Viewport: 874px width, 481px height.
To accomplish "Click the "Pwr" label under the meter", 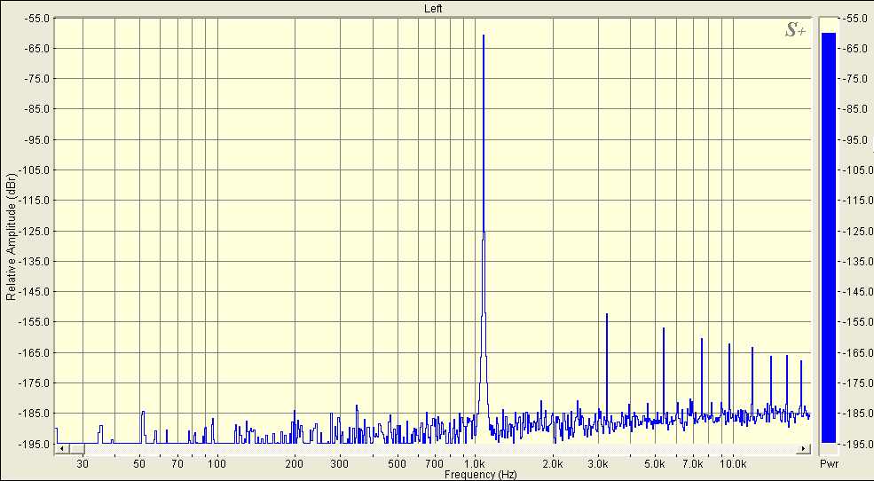I will coord(828,464).
